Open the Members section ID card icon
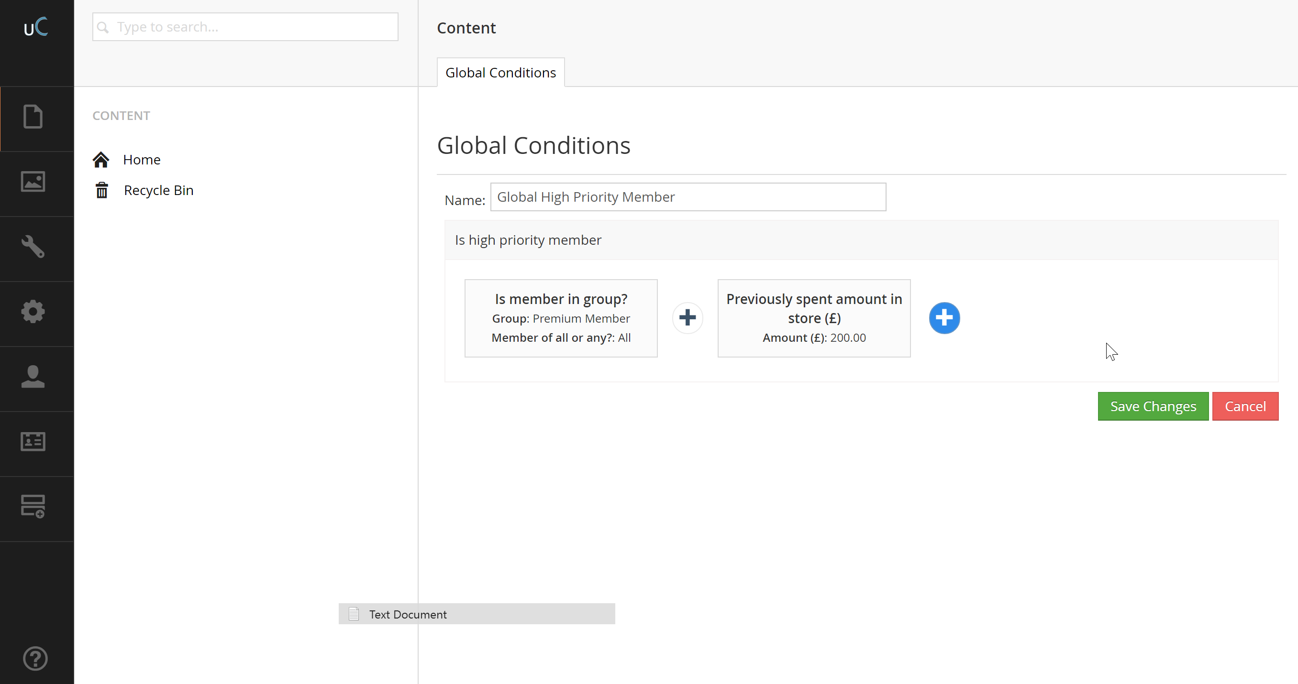 coord(33,441)
